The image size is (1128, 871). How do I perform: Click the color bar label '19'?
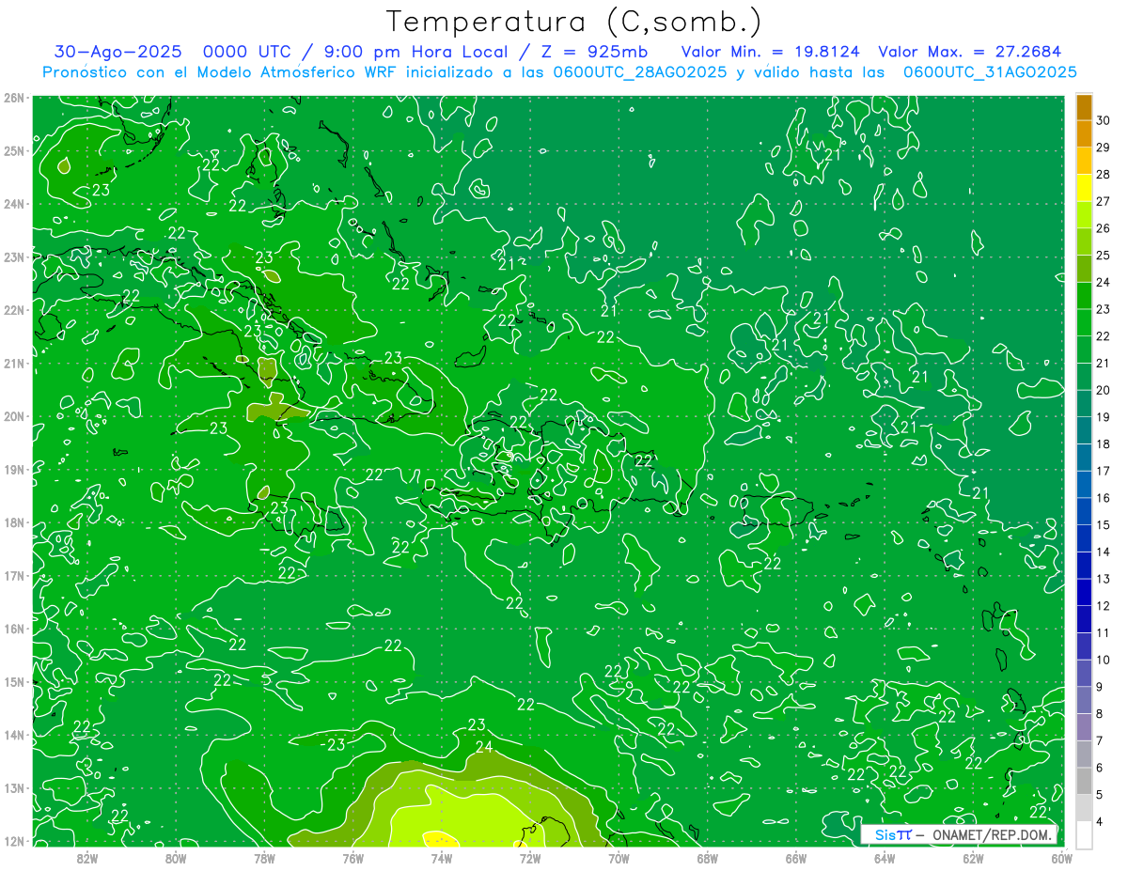point(1104,416)
